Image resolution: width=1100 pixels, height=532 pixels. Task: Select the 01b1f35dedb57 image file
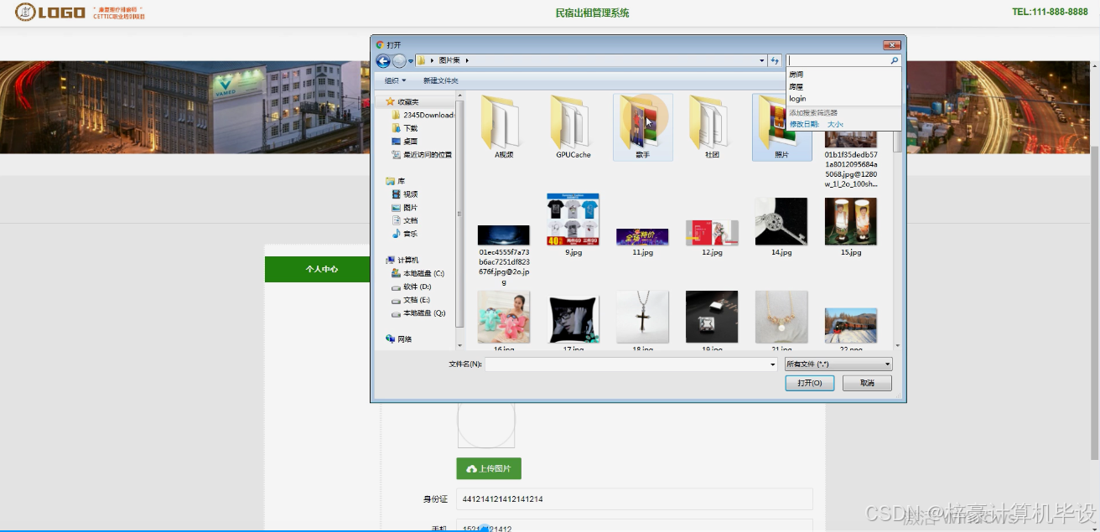point(851,159)
